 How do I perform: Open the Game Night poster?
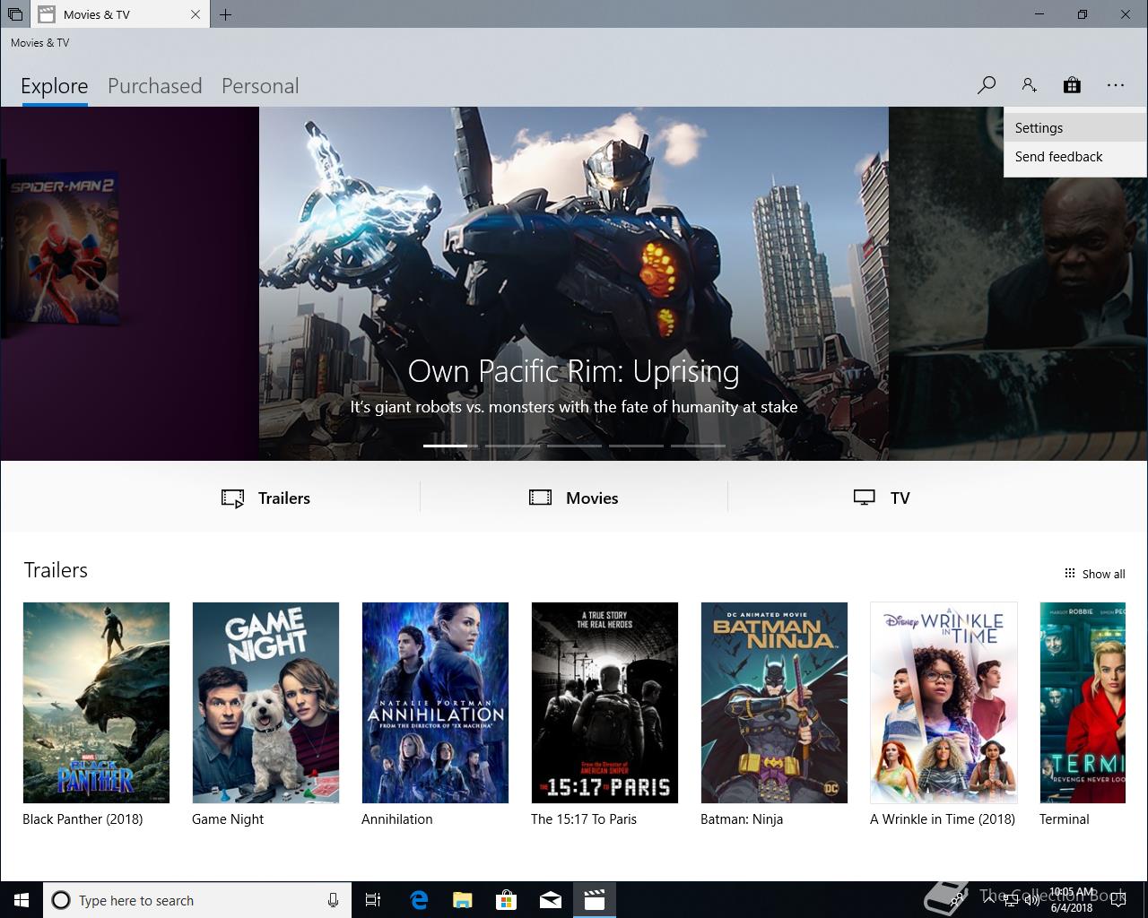click(265, 703)
